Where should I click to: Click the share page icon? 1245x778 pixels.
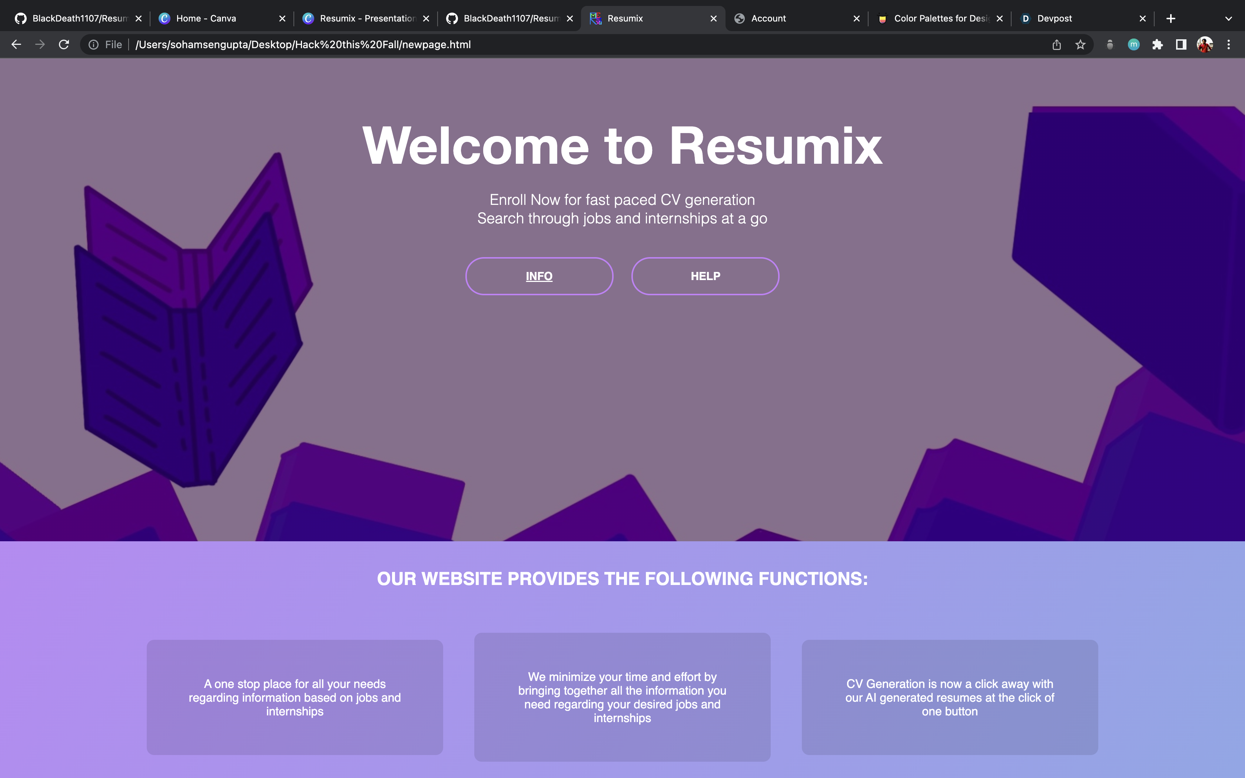click(x=1057, y=45)
